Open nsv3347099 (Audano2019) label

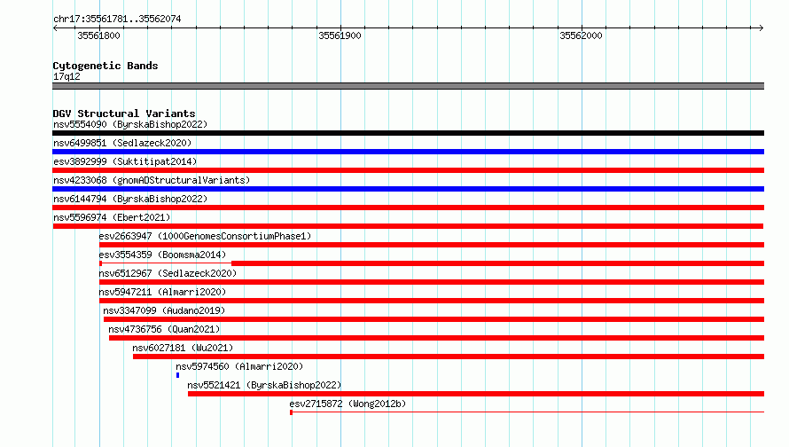pos(164,310)
